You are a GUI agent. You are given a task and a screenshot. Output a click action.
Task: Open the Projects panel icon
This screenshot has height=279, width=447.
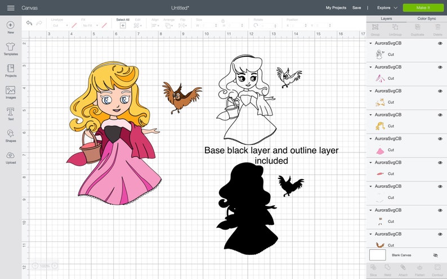pyautogui.click(x=11, y=68)
